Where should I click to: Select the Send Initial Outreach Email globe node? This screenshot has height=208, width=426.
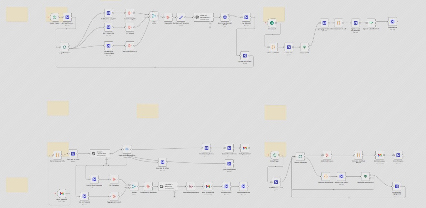225,17
